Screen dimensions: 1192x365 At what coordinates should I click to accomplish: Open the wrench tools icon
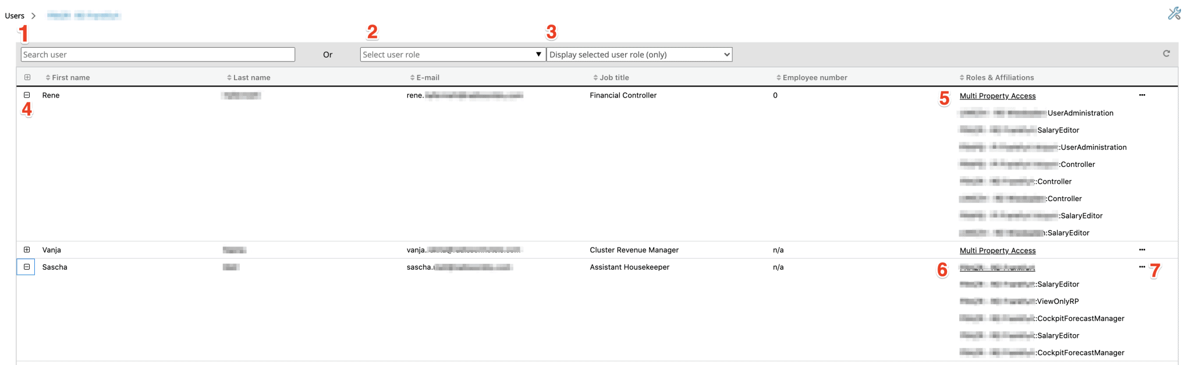point(1174,13)
